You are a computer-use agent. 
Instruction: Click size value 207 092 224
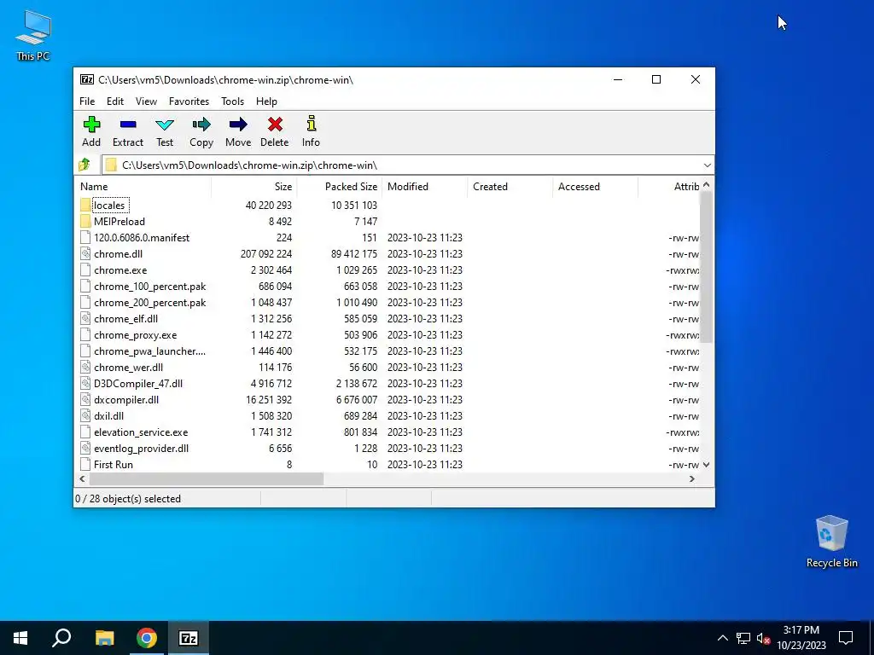pos(266,254)
